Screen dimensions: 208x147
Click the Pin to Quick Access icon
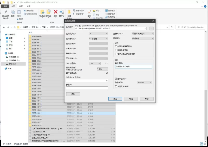click(x=5, y=12)
